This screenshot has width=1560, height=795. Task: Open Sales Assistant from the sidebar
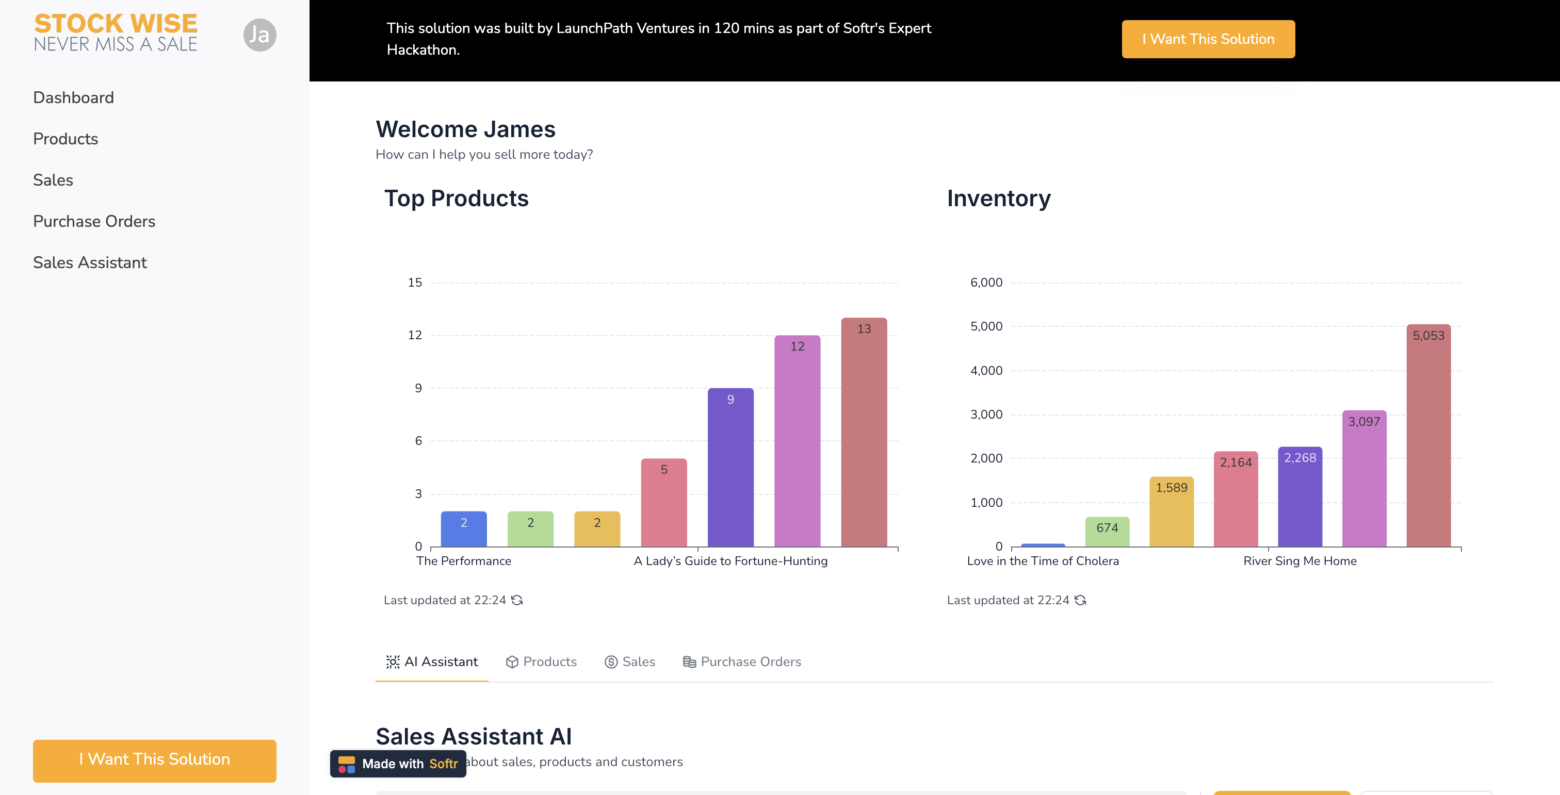click(x=90, y=262)
